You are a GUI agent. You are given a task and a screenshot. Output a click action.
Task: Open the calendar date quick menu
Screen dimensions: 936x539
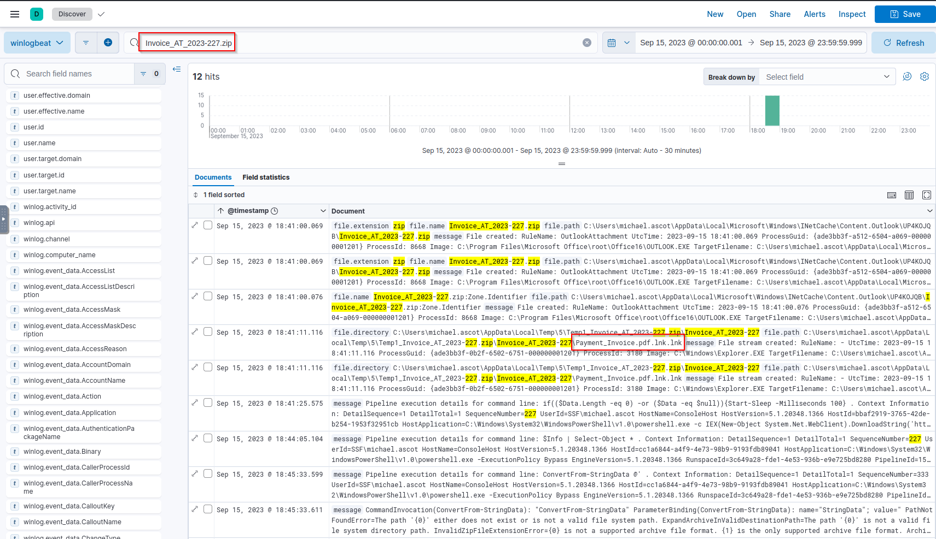click(x=618, y=43)
